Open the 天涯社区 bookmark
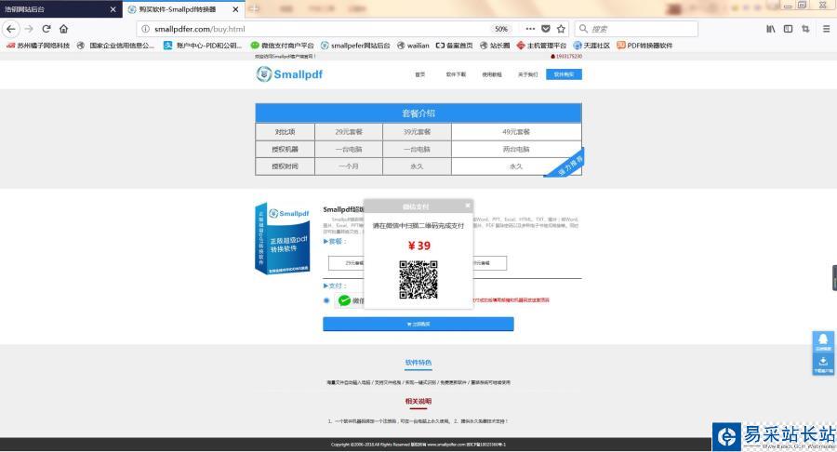This screenshot has height=452, width=837. [591, 46]
